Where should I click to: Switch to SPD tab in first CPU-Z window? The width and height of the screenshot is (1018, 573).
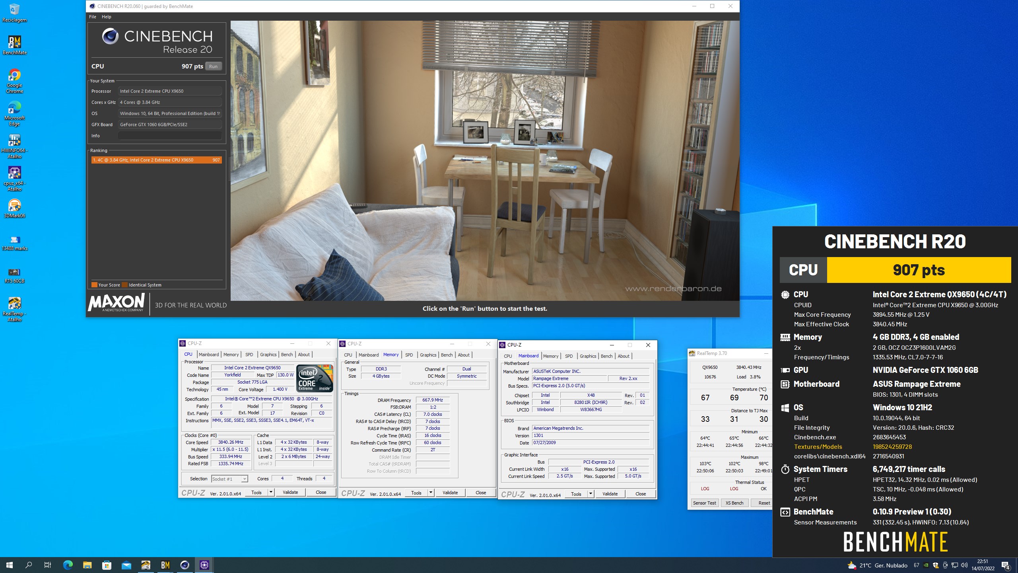tap(249, 355)
